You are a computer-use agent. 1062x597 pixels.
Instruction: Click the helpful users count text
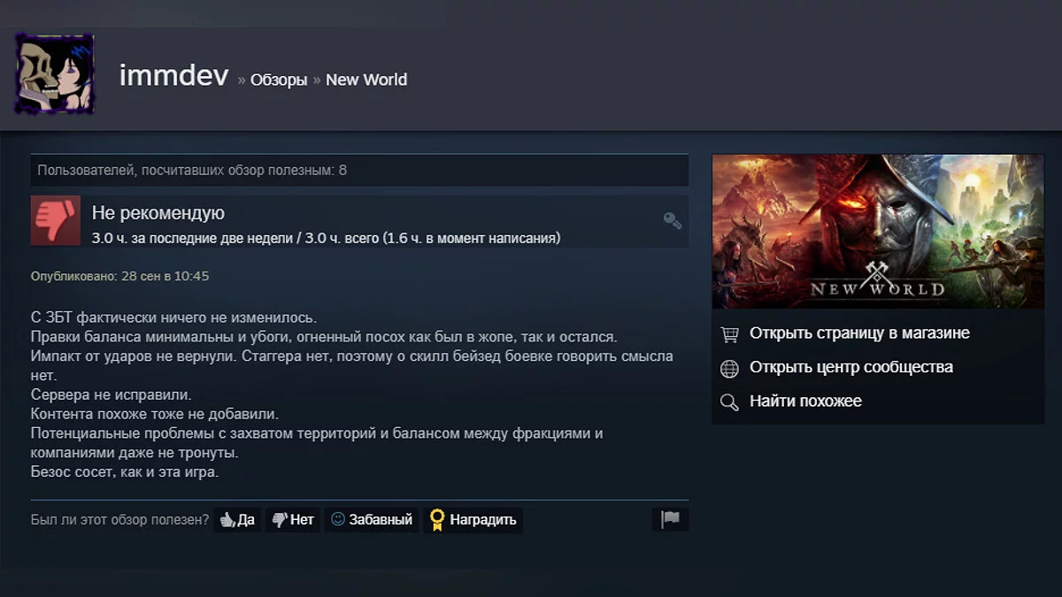pos(192,170)
